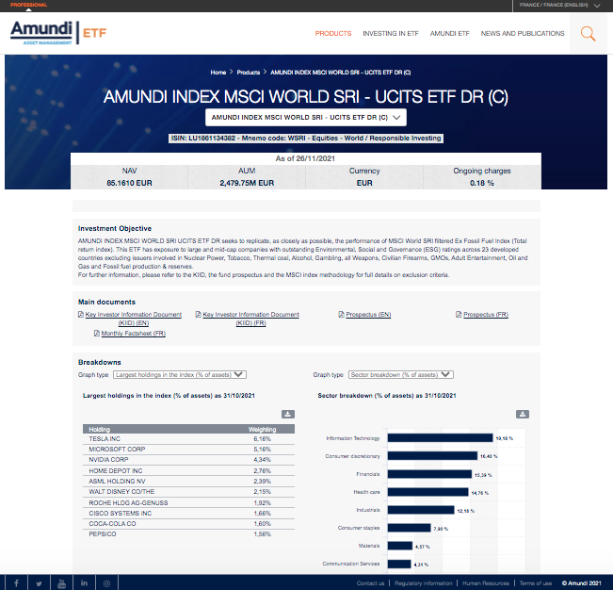This screenshot has width=613, height=590.
Task: Open Contact us footer link
Action: (x=370, y=583)
